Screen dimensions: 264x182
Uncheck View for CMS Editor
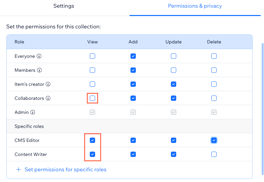[92, 140]
